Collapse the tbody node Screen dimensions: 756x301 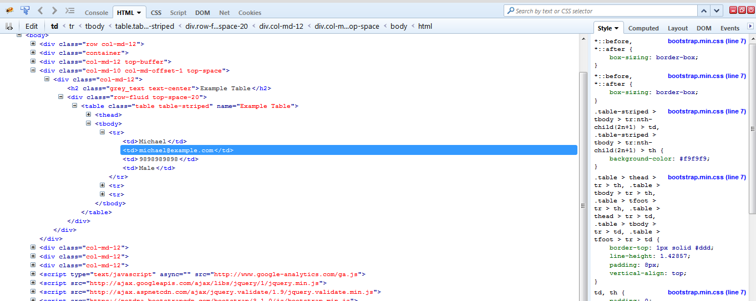(89, 124)
